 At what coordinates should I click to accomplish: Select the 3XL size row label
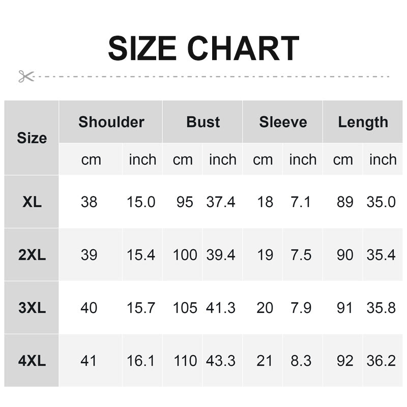coord(32,308)
